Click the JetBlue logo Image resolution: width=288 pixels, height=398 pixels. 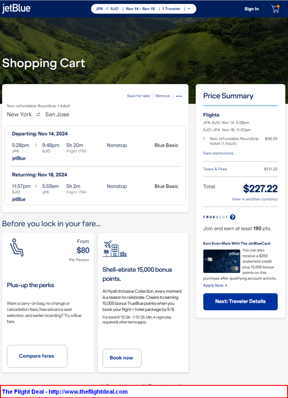click(x=16, y=9)
